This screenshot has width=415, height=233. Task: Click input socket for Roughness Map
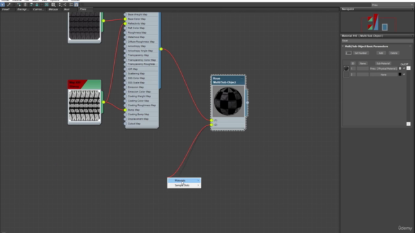(125, 32)
